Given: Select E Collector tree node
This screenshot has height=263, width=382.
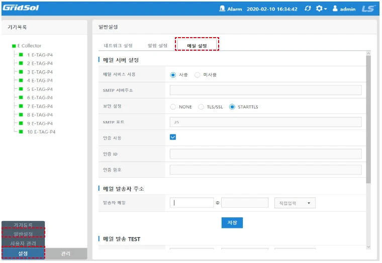Looking at the screenshot, I should (29, 46).
